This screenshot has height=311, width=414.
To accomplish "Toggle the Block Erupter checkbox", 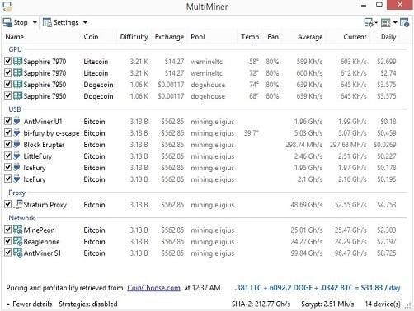I will (8, 144).
